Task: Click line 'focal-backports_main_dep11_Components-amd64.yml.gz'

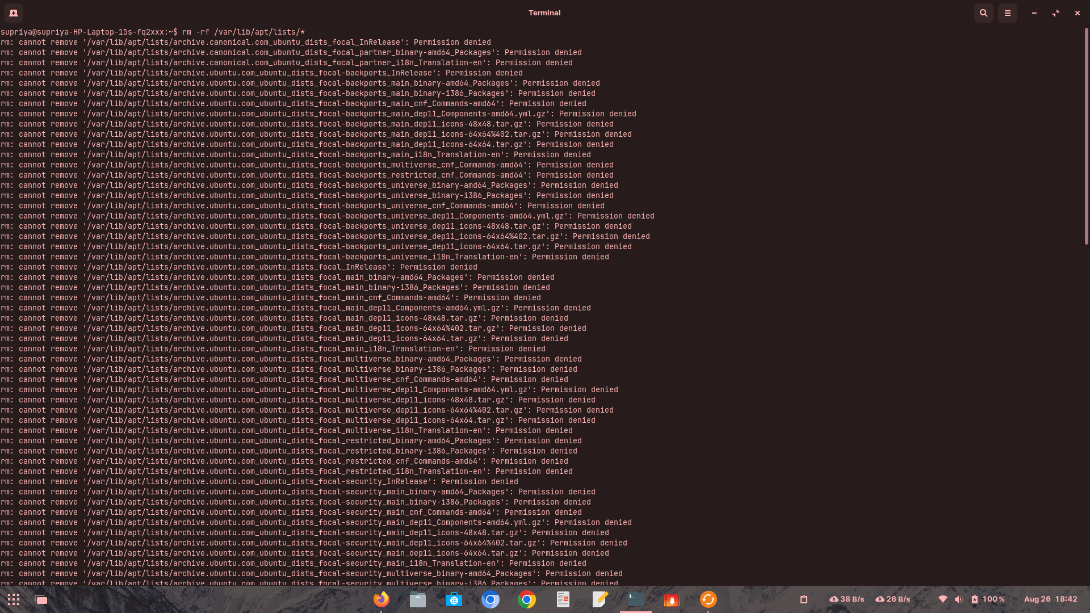Action: pos(318,114)
